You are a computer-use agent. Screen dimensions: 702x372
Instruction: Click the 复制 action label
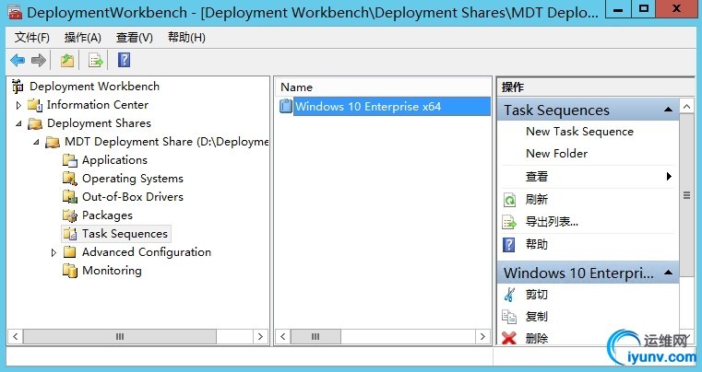pyautogui.click(x=537, y=316)
